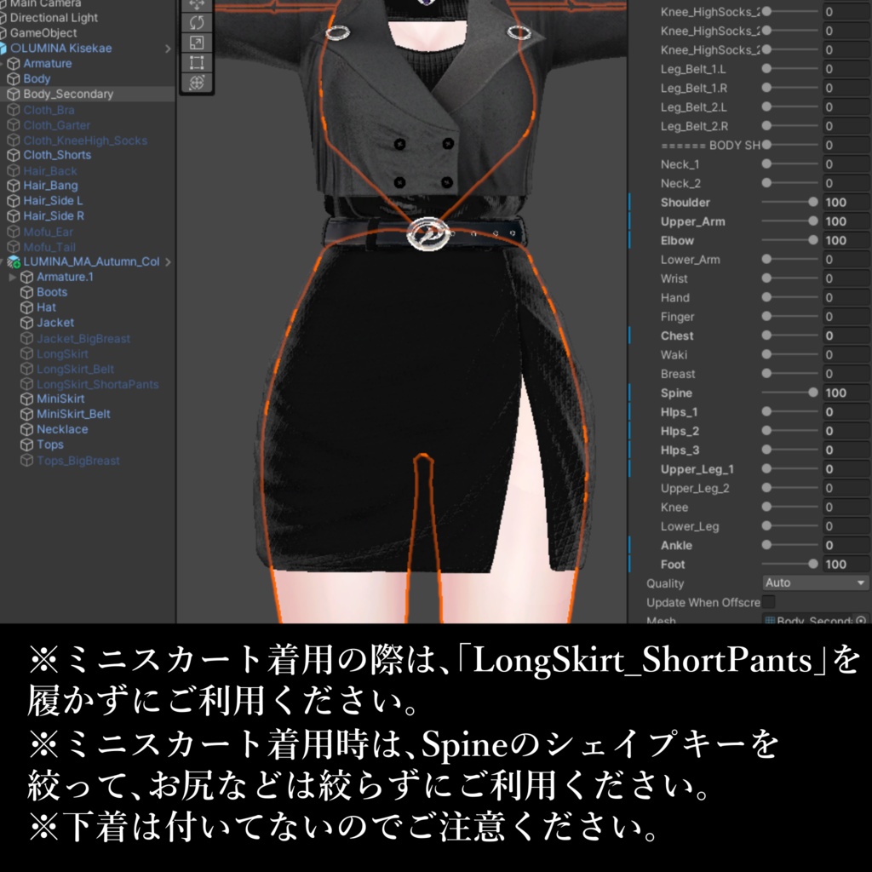Select the greyed-out LongSkirt object
872x872 pixels.
coord(61,352)
